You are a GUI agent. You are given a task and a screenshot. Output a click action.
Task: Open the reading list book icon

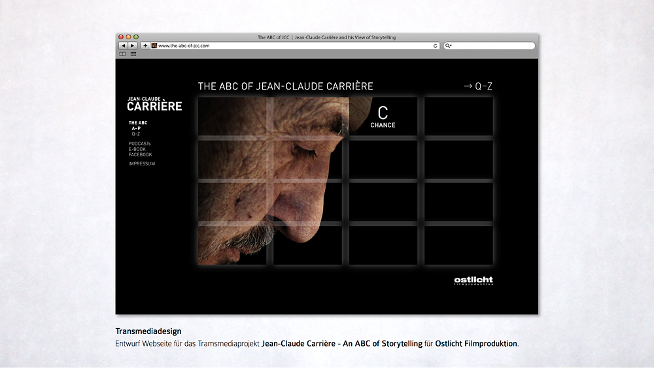(x=122, y=54)
